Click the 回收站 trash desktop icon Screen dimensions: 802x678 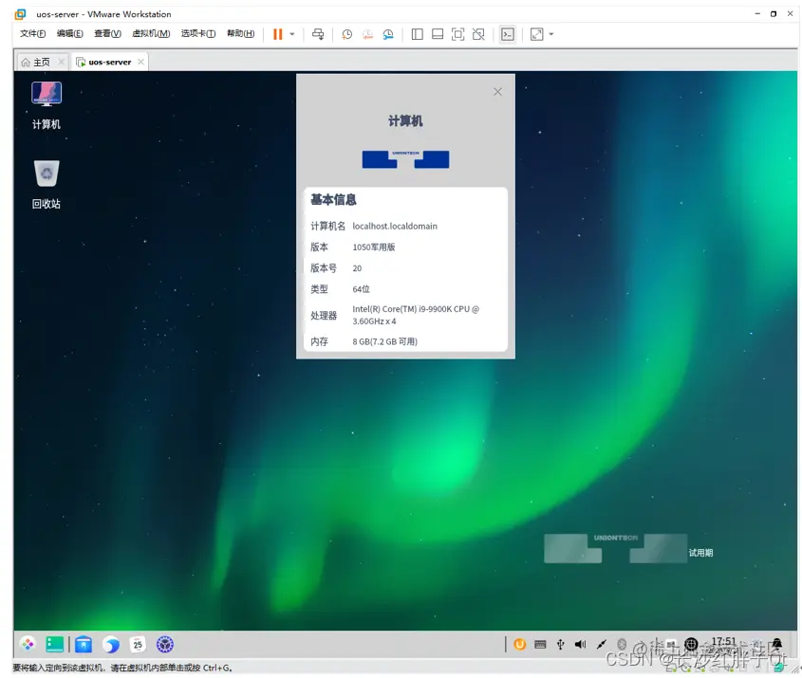pyautogui.click(x=47, y=185)
